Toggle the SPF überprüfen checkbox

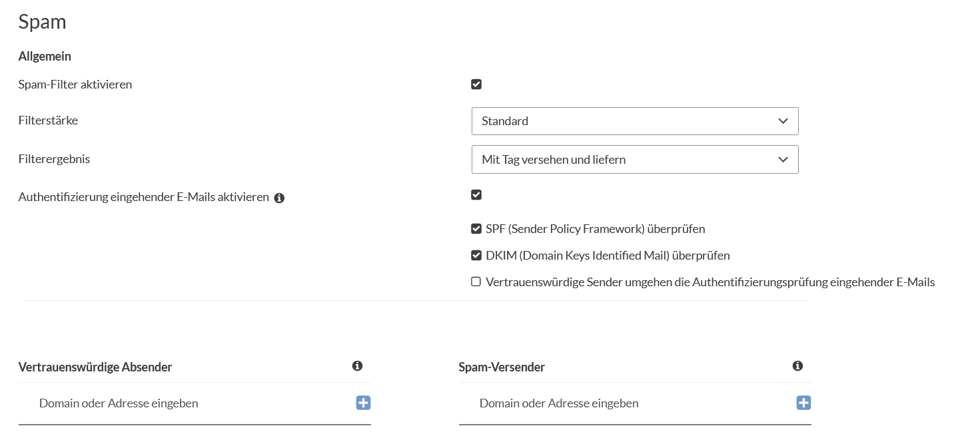(x=476, y=229)
